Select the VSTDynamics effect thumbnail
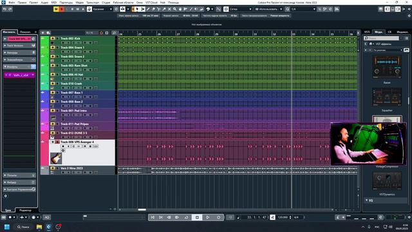 pos(387,181)
